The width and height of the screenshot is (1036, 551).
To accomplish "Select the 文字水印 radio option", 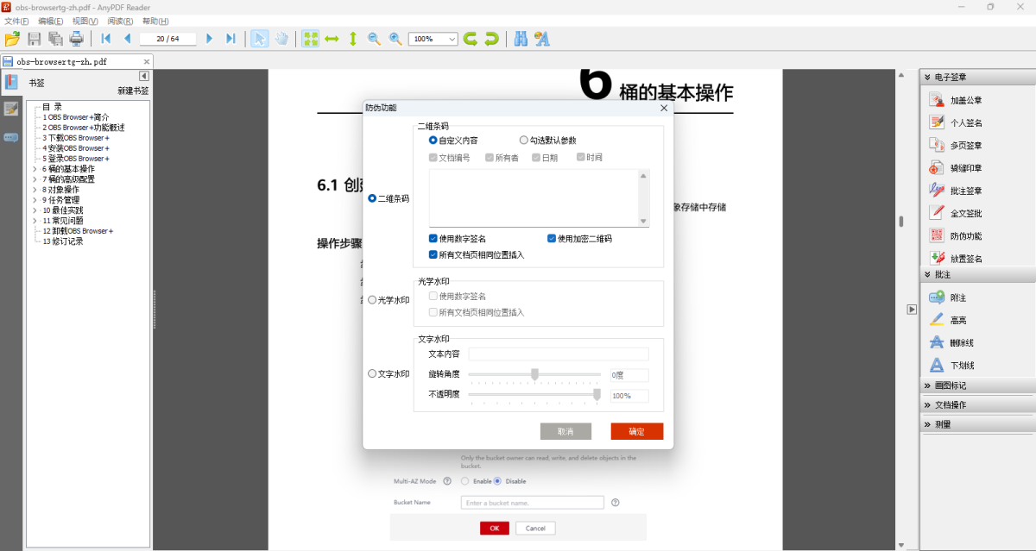I will 372,373.
